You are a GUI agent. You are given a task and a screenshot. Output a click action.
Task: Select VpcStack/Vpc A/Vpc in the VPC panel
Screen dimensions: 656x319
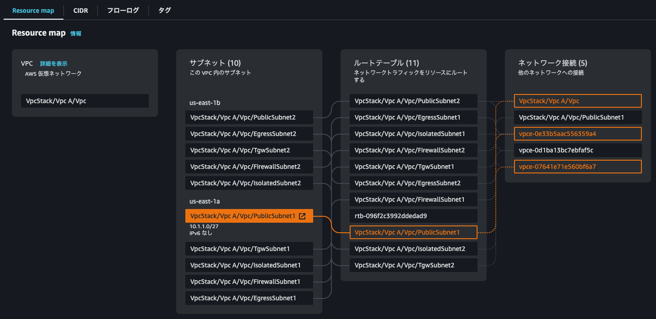point(84,100)
